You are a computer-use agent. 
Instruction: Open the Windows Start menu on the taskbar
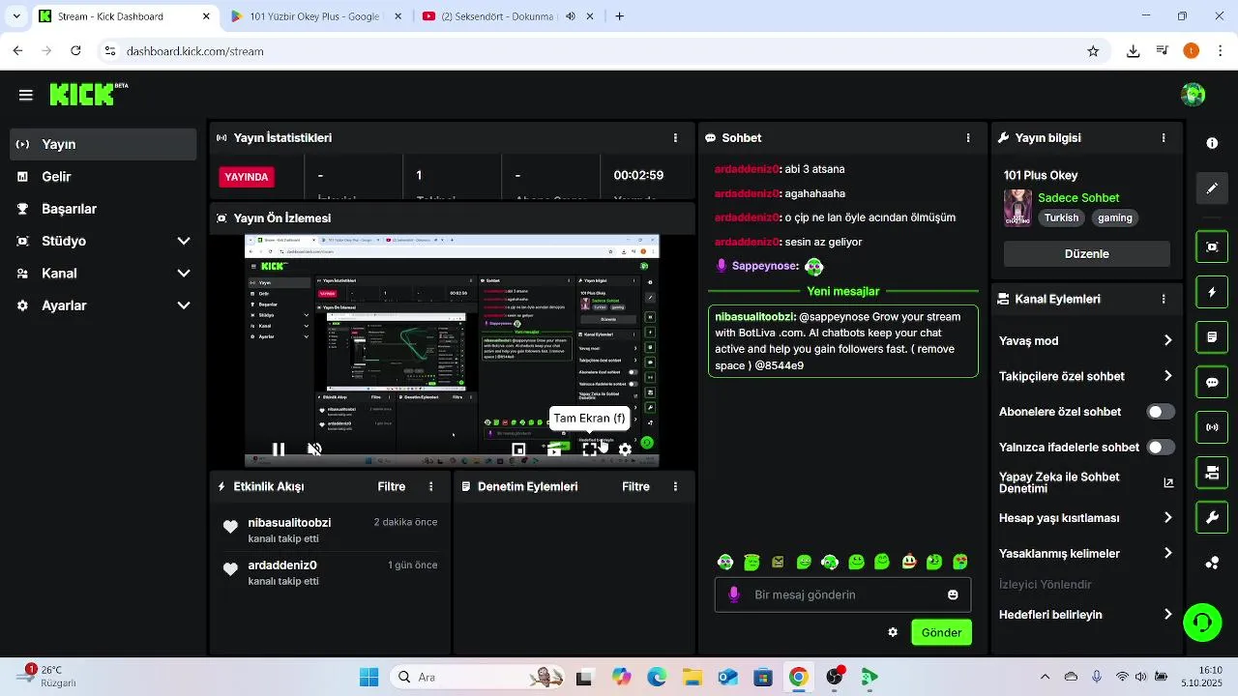tap(369, 677)
